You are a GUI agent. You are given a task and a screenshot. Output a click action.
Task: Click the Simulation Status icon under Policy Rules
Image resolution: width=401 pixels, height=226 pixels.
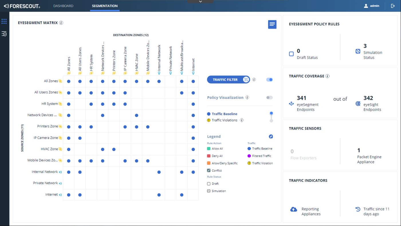357,51
